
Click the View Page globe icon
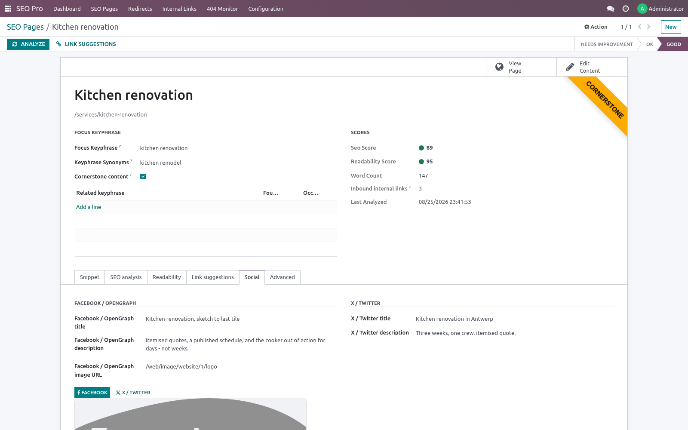499,67
